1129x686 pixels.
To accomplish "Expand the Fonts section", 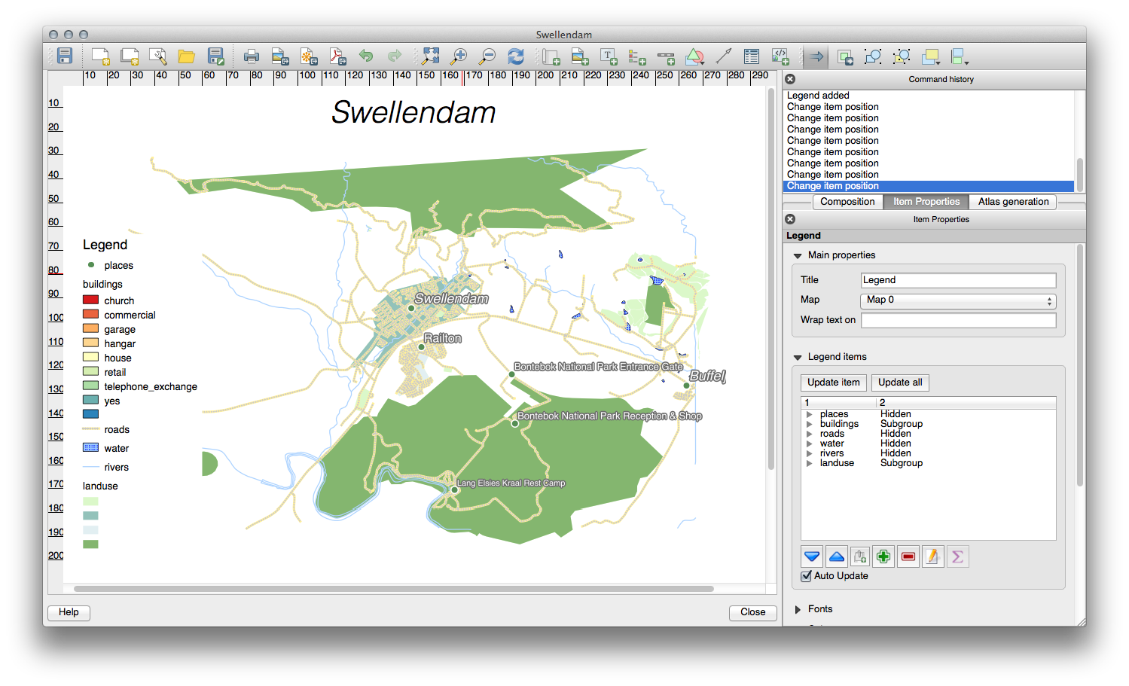I will coord(798,609).
